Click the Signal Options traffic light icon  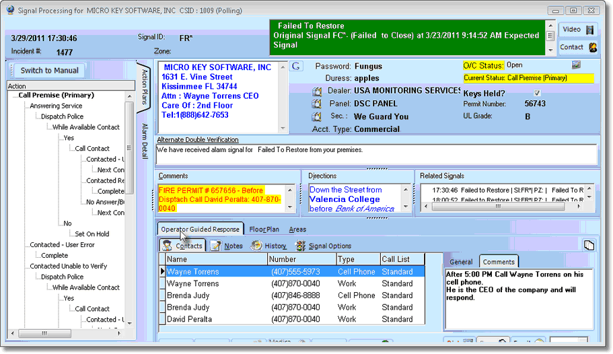[300, 246]
